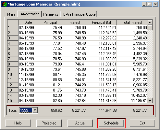The width and height of the screenshot is (160, 130).
Task: Click the interest value 745.35
Action: pos(74,75)
